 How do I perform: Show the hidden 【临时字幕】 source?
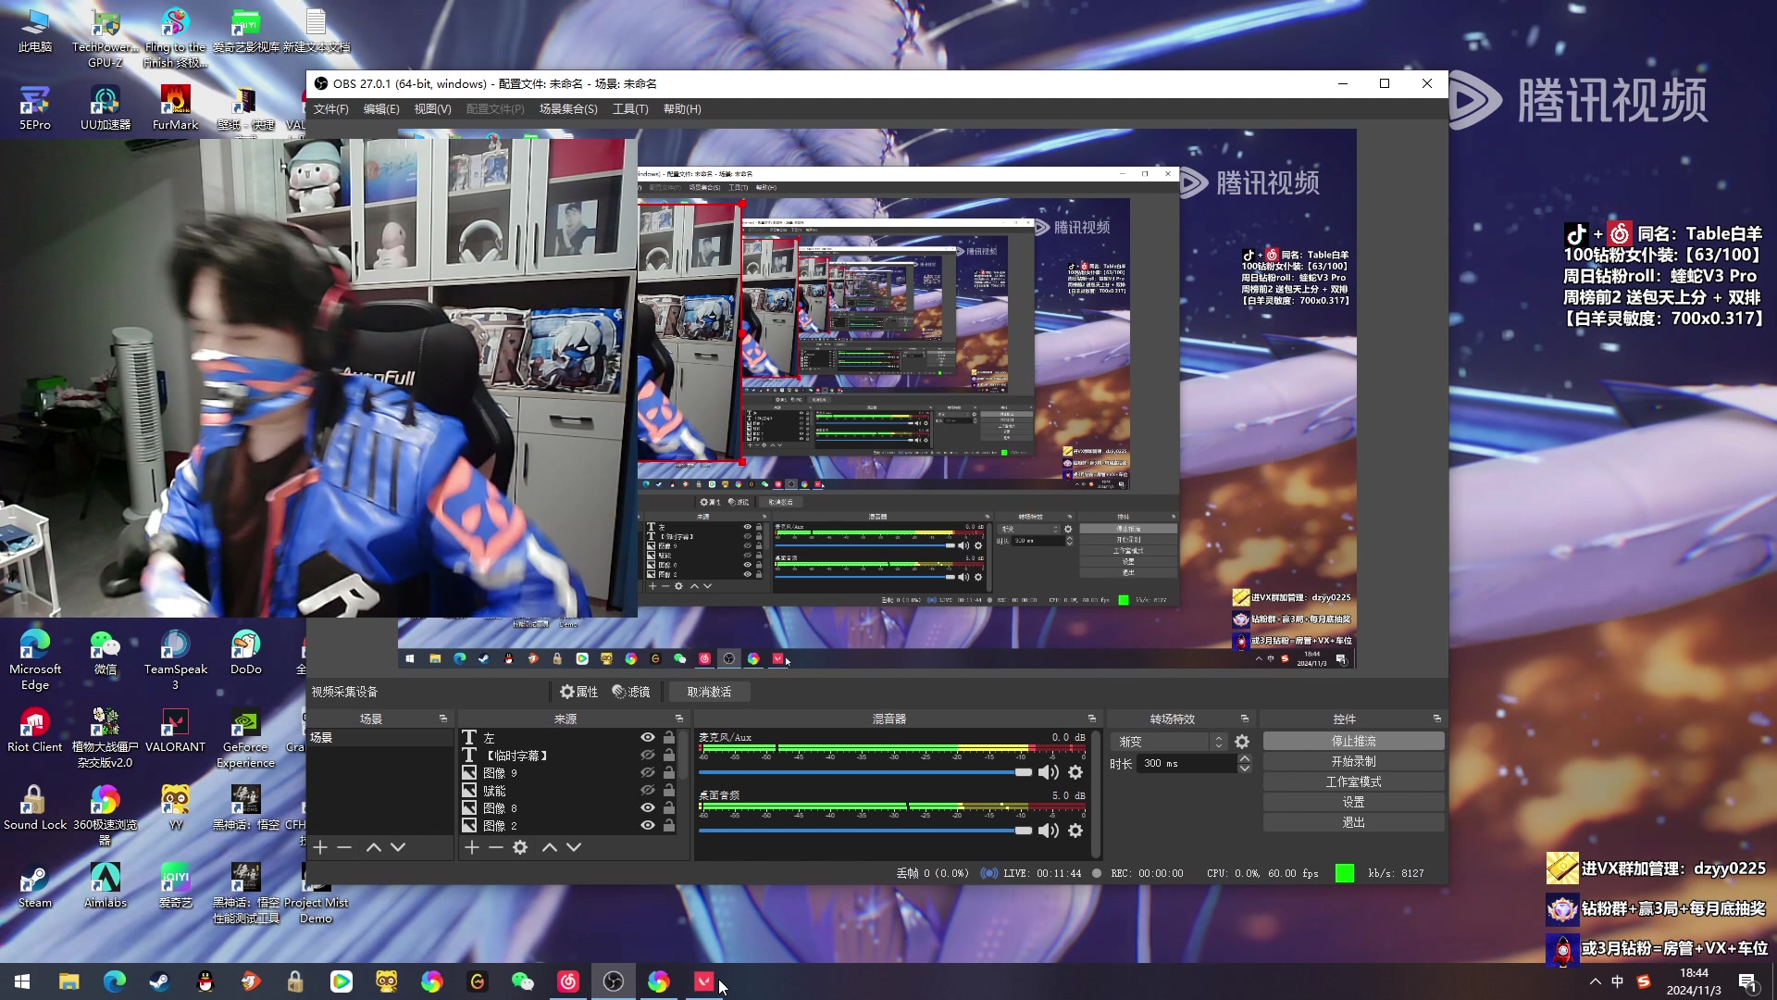pyautogui.click(x=648, y=756)
